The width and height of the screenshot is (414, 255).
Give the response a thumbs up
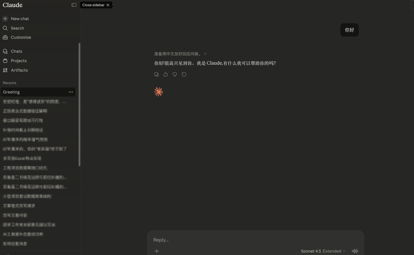(x=166, y=74)
